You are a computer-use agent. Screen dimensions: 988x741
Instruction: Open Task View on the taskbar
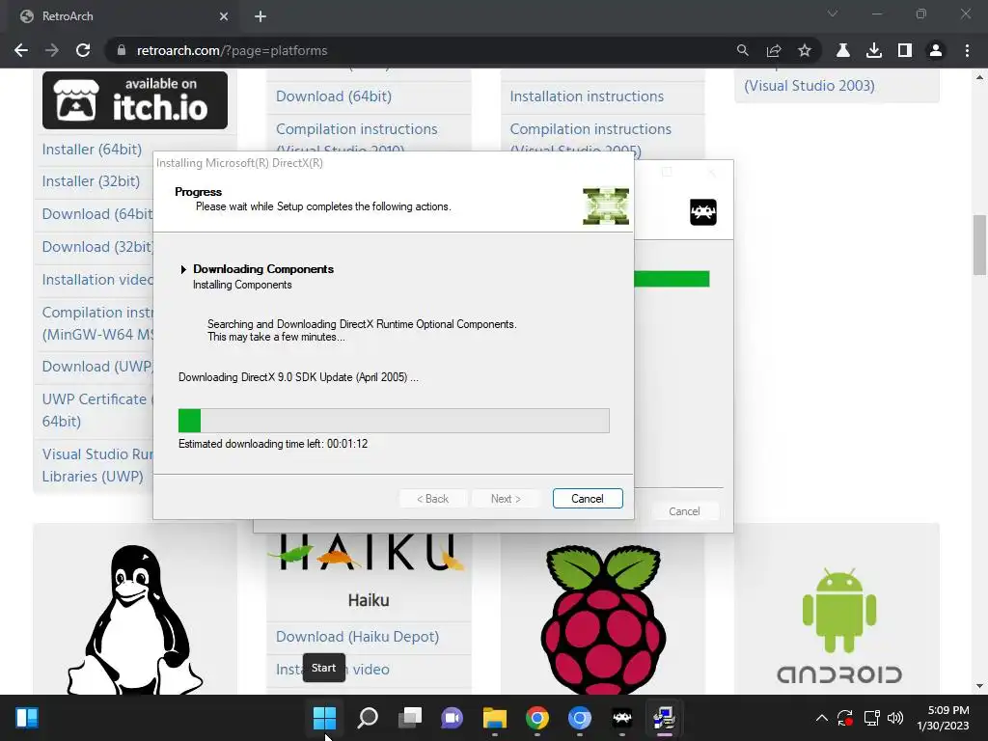(409, 718)
